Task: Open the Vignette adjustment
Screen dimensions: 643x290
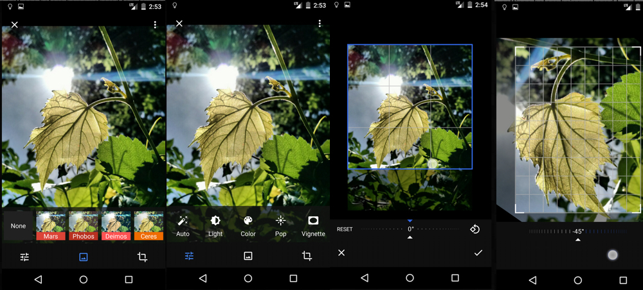Action: tap(313, 226)
